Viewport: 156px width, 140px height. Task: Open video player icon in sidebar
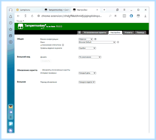pyautogui.click(x=11, y=42)
